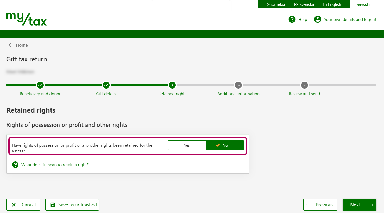Expand 'What does it mean to retain a right?'

click(x=55, y=165)
